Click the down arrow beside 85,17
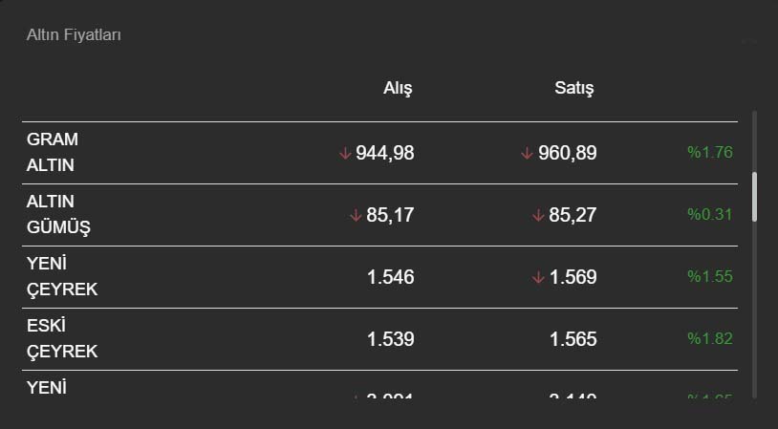 click(x=356, y=215)
